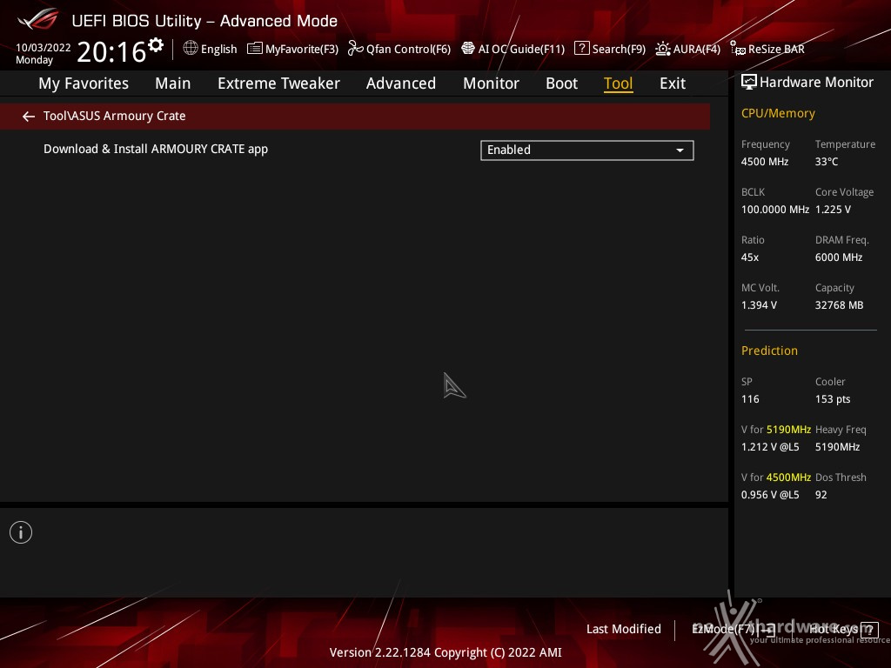
Task: Click the ROG logo icon
Action: click(x=38, y=19)
